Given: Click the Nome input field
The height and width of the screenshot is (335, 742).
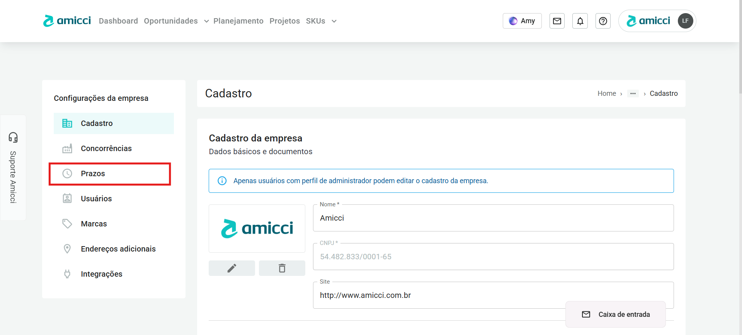Looking at the screenshot, I should [x=493, y=218].
